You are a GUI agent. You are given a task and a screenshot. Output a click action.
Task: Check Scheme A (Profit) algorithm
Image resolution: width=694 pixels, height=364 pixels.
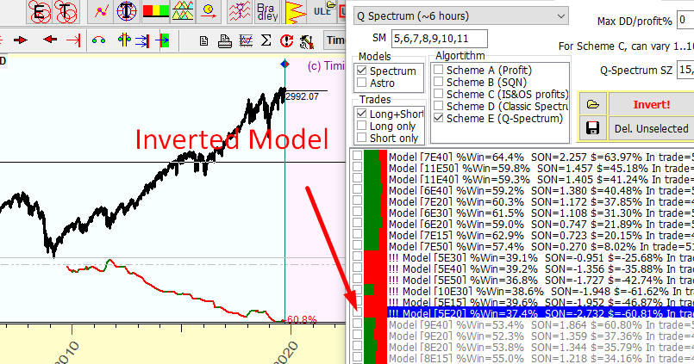[439, 70]
